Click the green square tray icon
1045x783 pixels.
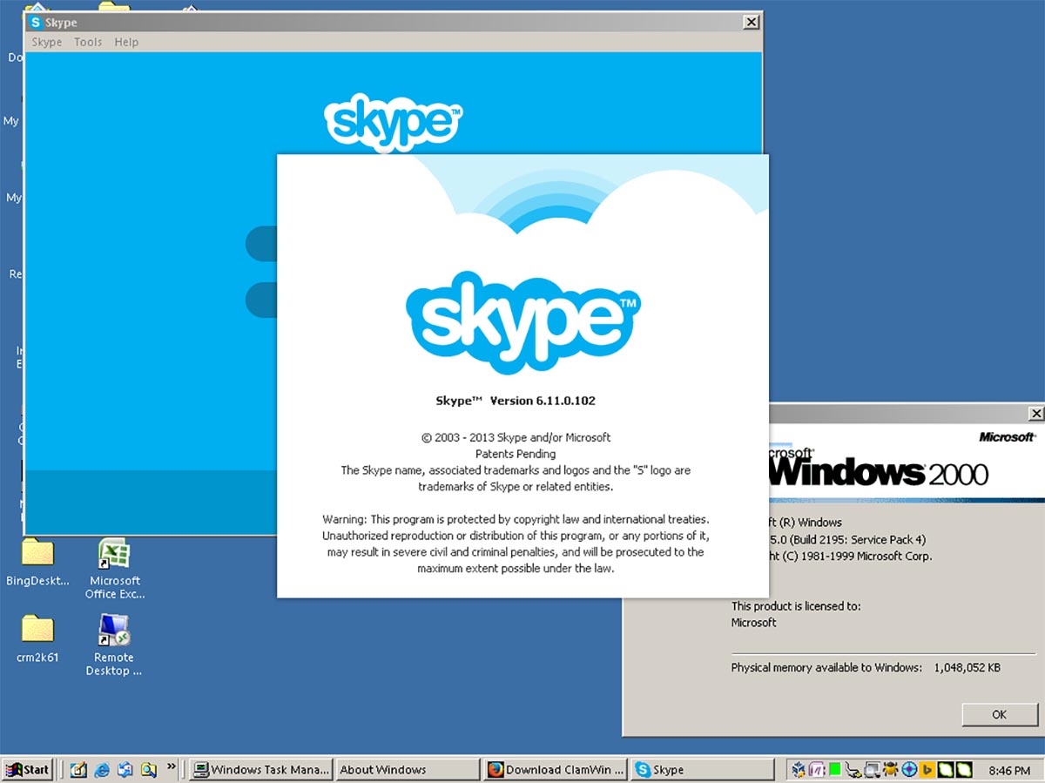point(834,769)
